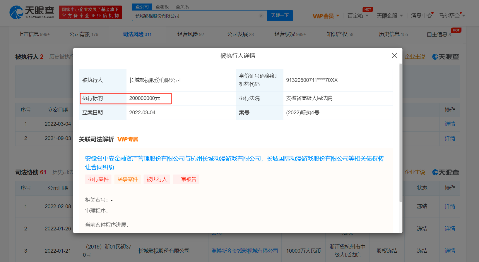479x262 pixels.
Task: Click the 国家中小企业发展子基金 red banner
Action: click(x=90, y=13)
